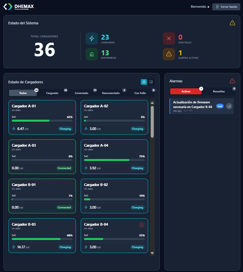Open the firmware update alarm for Cargador B-04
The height and width of the screenshot is (272, 243).
pyautogui.click(x=202, y=106)
